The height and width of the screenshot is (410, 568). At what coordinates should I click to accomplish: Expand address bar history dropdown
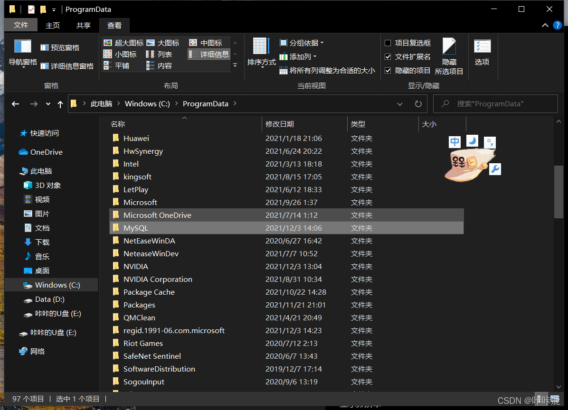[x=399, y=104]
